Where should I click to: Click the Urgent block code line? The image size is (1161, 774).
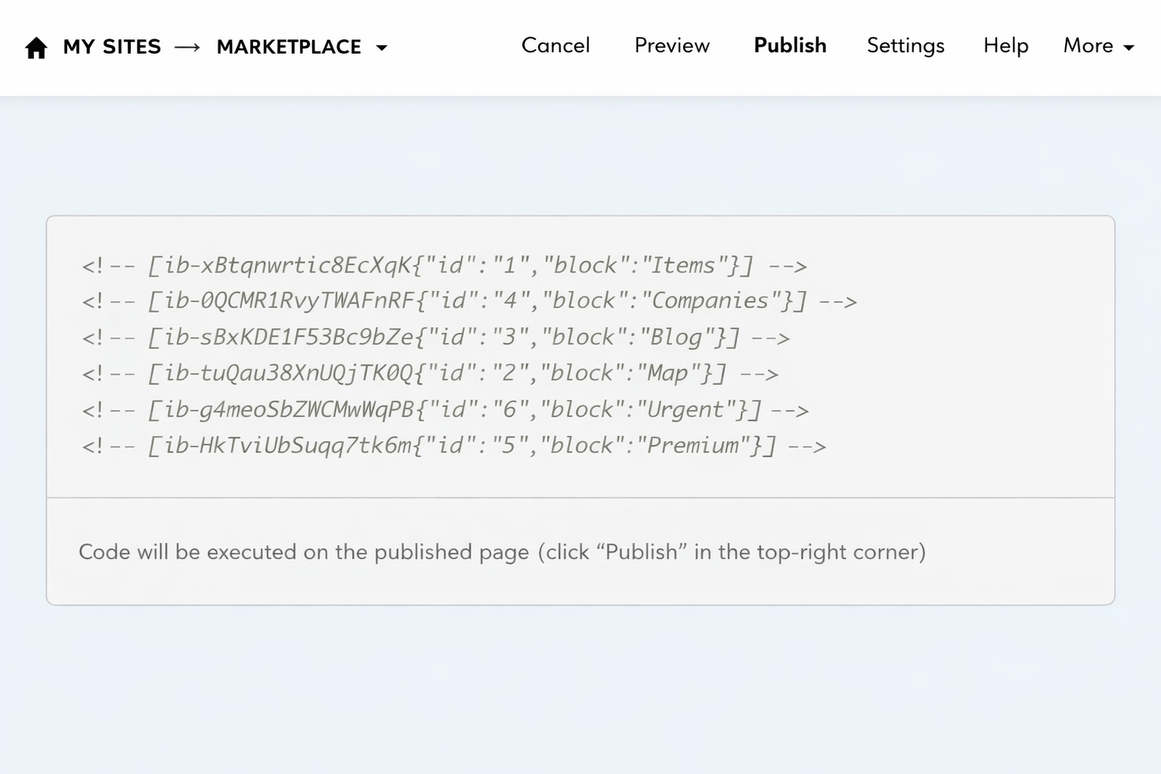[x=444, y=410]
